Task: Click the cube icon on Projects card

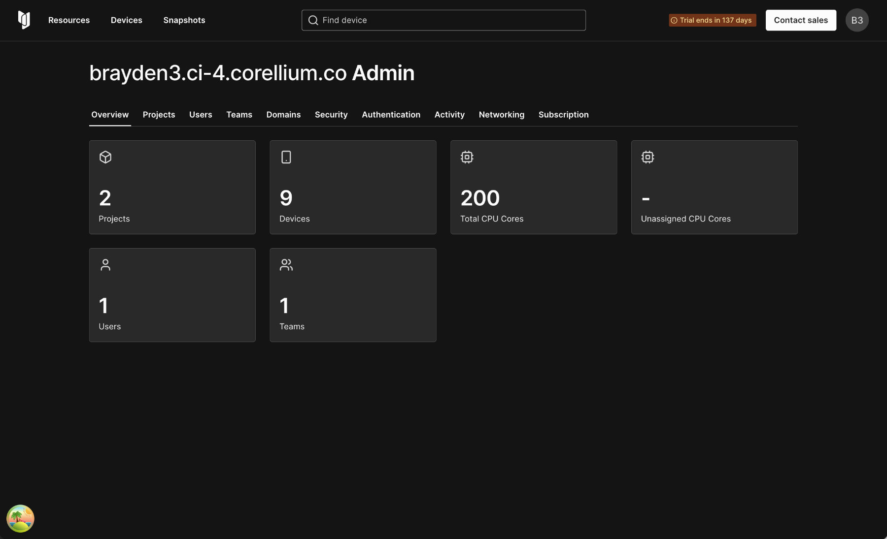Action: pos(105,157)
